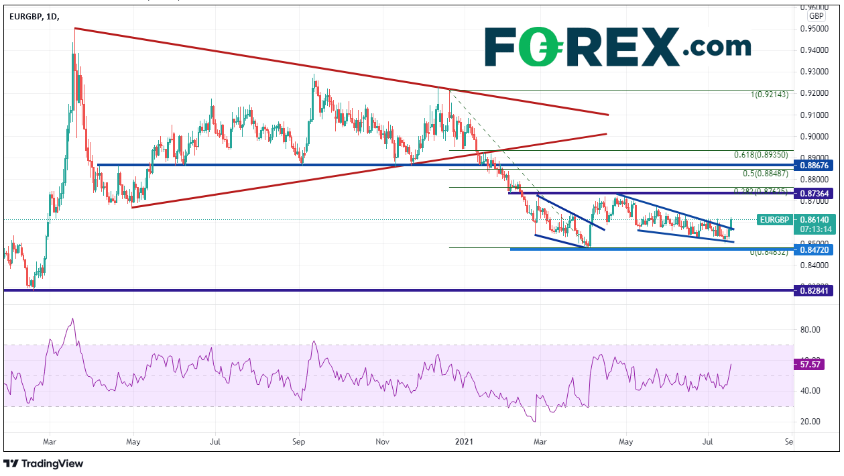
Task: Select the Fibonacci 1(0.92143) level label
Action: pyautogui.click(x=770, y=95)
